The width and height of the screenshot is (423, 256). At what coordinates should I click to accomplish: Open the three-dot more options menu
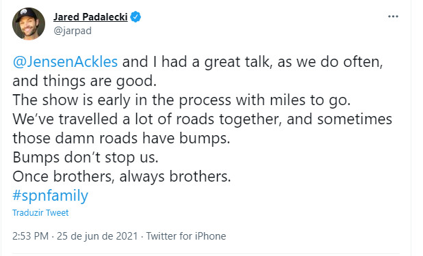[393, 16]
